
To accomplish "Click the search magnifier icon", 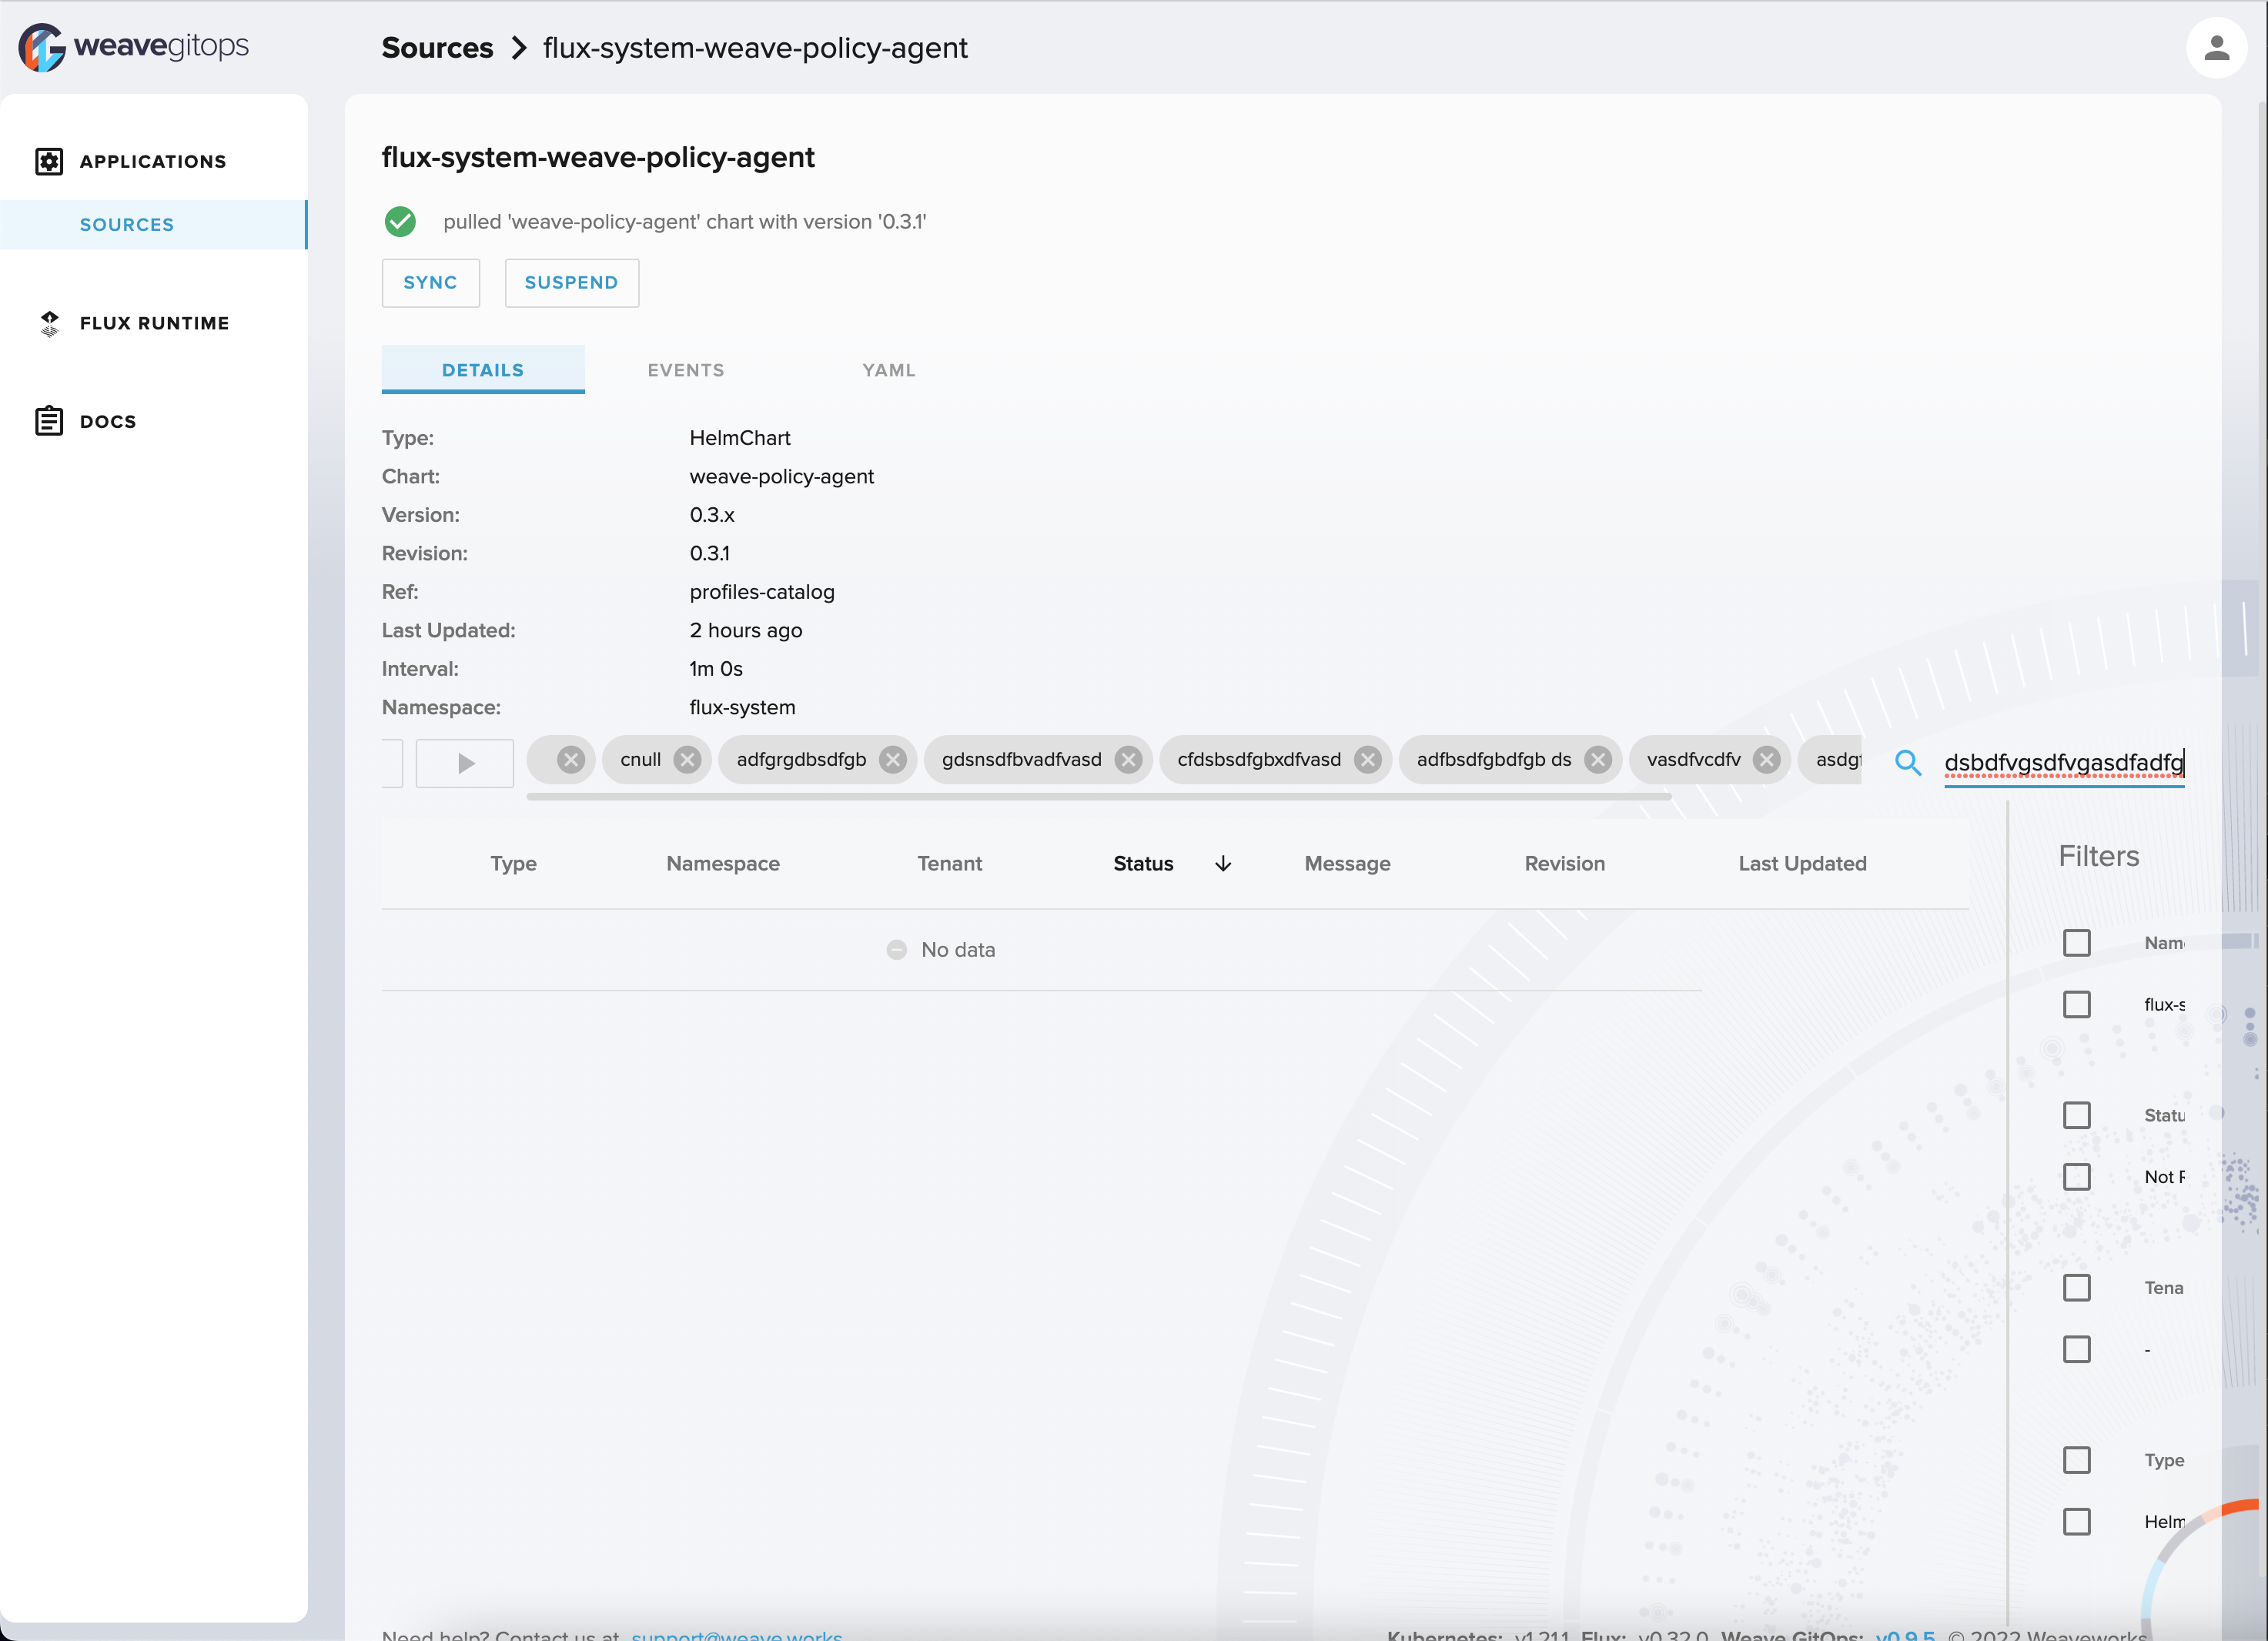I will pyautogui.click(x=1908, y=763).
